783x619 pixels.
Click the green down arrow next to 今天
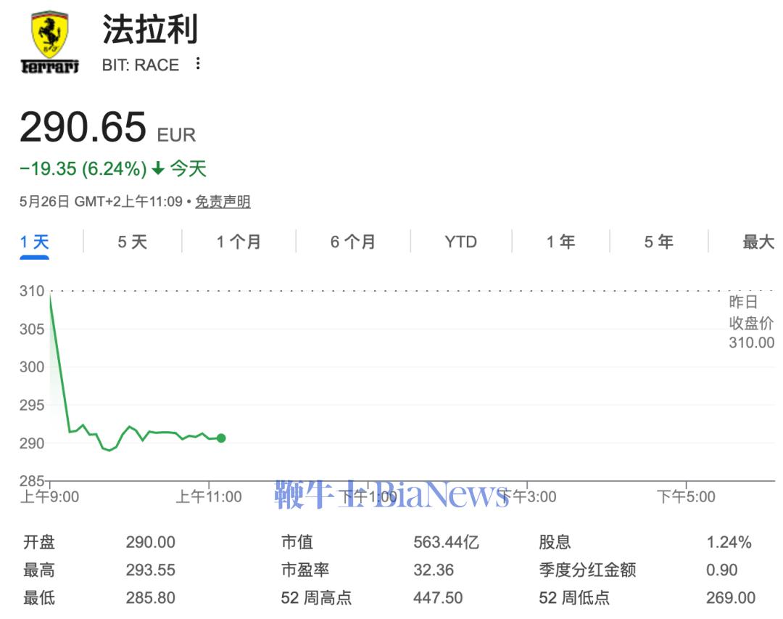(x=158, y=168)
